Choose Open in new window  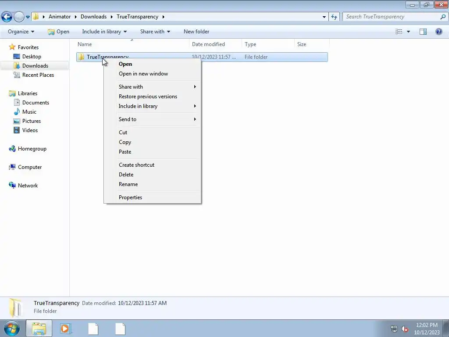pyautogui.click(x=143, y=74)
